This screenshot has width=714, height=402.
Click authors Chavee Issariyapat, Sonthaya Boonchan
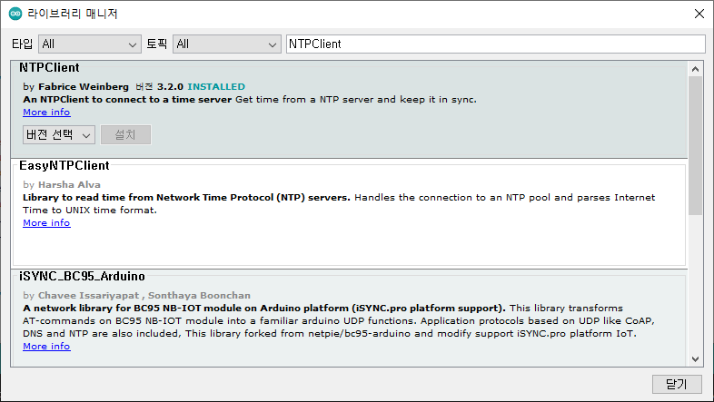tap(144, 295)
